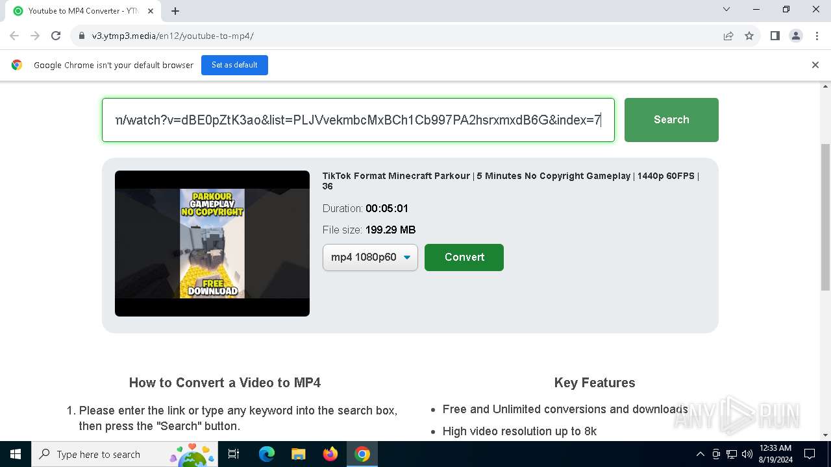Click the address bar URL
This screenshot has height=467, width=831.
pyautogui.click(x=173, y=36)
